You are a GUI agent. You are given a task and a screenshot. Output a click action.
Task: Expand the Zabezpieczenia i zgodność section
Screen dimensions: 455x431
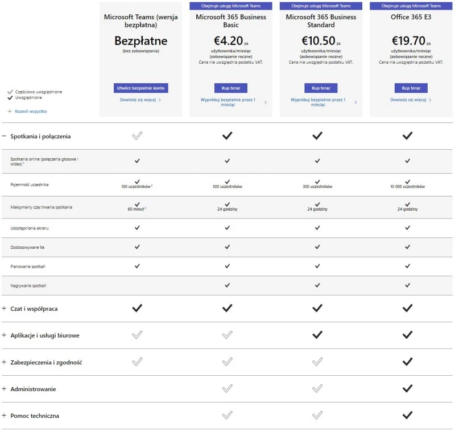coord(4,362)
